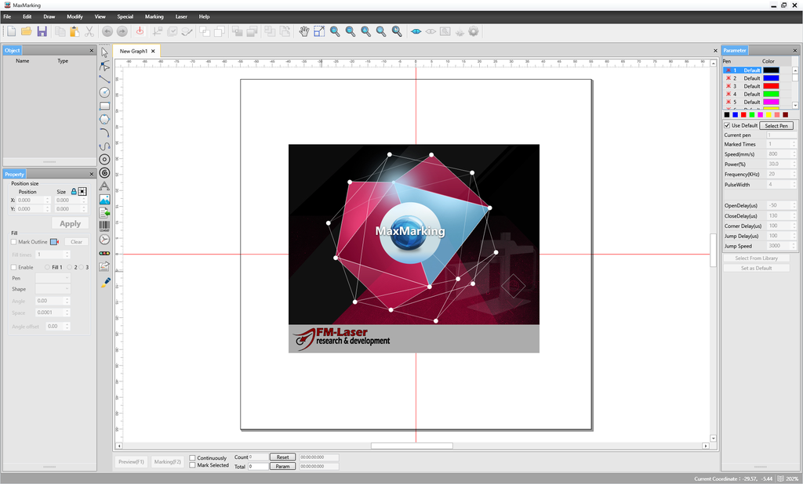Select the pointer selection tool
Image resolution: width=803 pixels, height=484 pixels.
pyautogui.click(x=104, y=52)
